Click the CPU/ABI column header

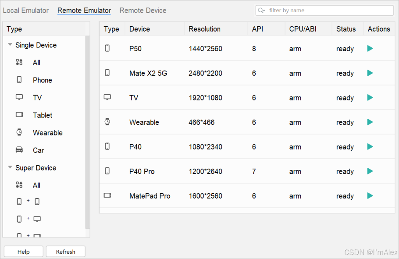click(x=303, y=29)
